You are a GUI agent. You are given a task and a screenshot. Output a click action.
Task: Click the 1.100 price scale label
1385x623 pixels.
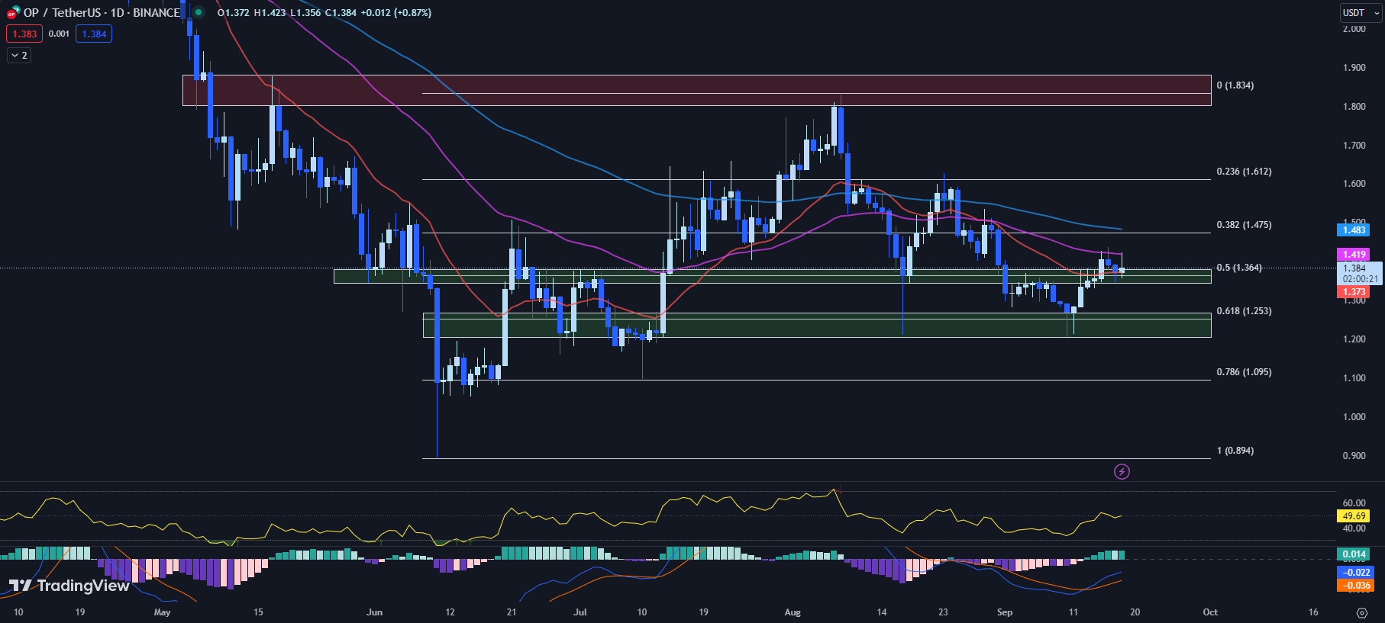coord(1354,378)
